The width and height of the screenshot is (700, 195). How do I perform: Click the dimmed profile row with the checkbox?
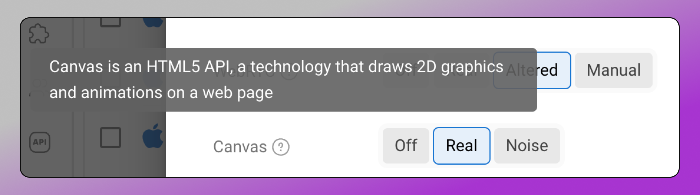125,137
